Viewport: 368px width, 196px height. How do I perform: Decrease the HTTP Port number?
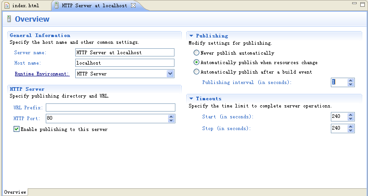click(171, 120)
